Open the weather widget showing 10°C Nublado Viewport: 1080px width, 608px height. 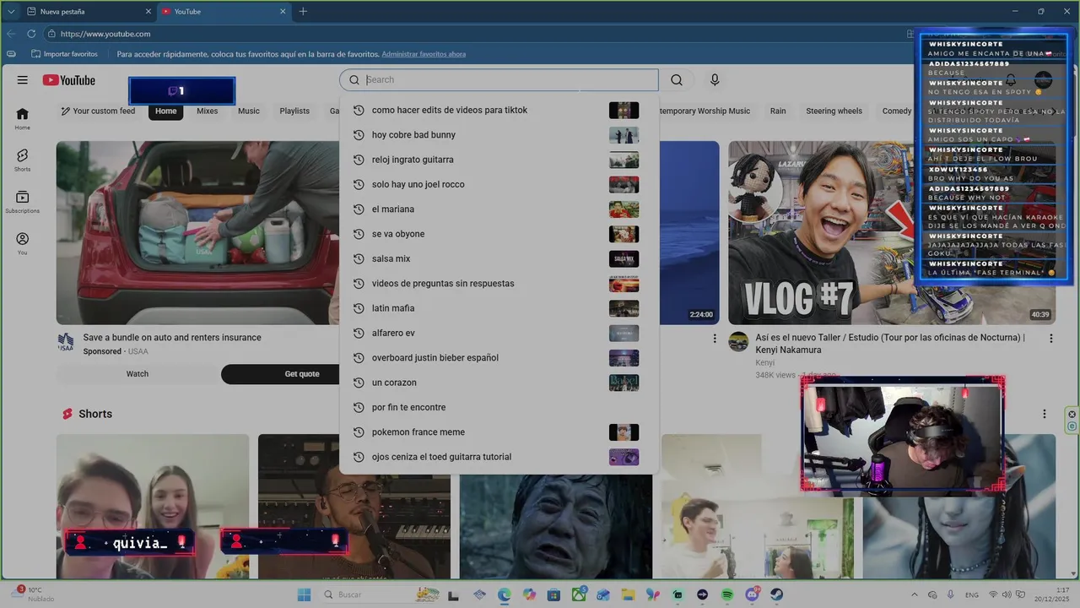pos(34,594)
